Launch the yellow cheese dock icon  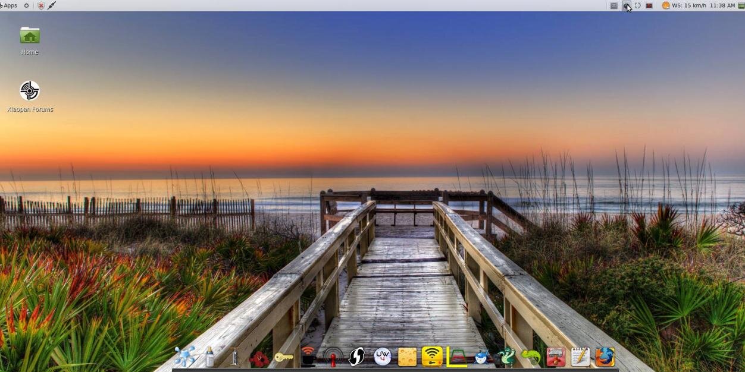point(407,357)
